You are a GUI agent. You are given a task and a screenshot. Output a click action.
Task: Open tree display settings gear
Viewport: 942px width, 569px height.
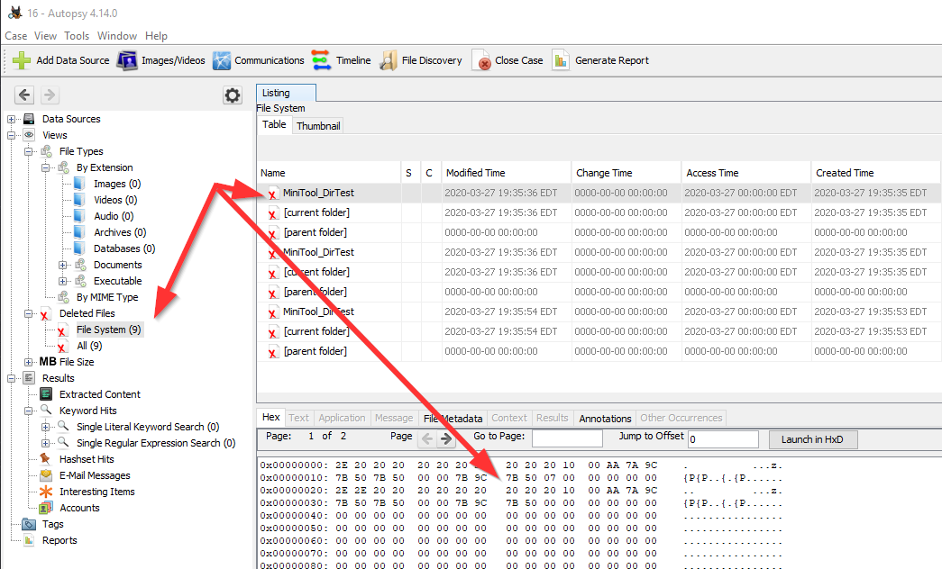click(233, 95)
